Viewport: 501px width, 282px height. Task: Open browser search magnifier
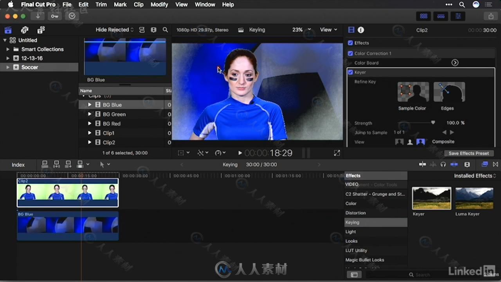(x=165, y=30)
